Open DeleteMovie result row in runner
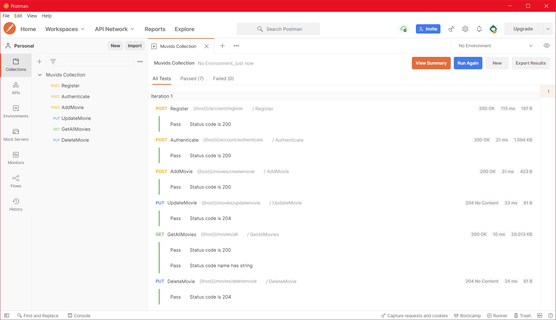 point(344,281)
